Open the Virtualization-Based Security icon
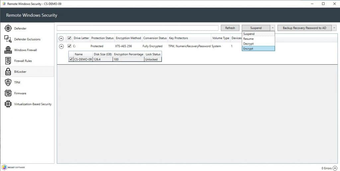340x171 pixels. pyautogui.click(x=8, y=104)
